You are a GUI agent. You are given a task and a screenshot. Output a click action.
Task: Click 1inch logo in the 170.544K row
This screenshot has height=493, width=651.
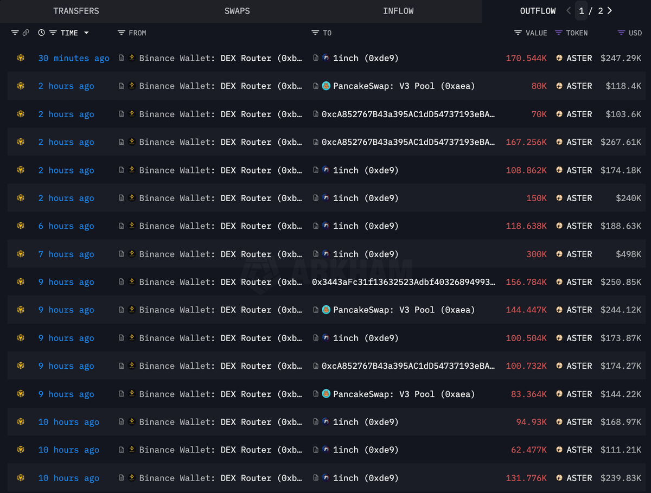click(326, 57)
